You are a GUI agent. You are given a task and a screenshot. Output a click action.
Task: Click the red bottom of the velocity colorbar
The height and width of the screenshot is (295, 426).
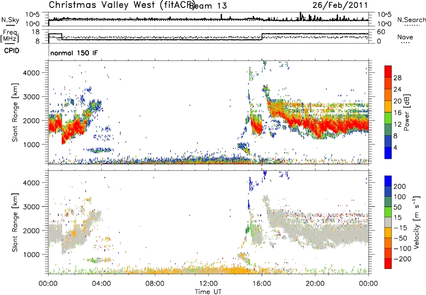tap(388, 264)
